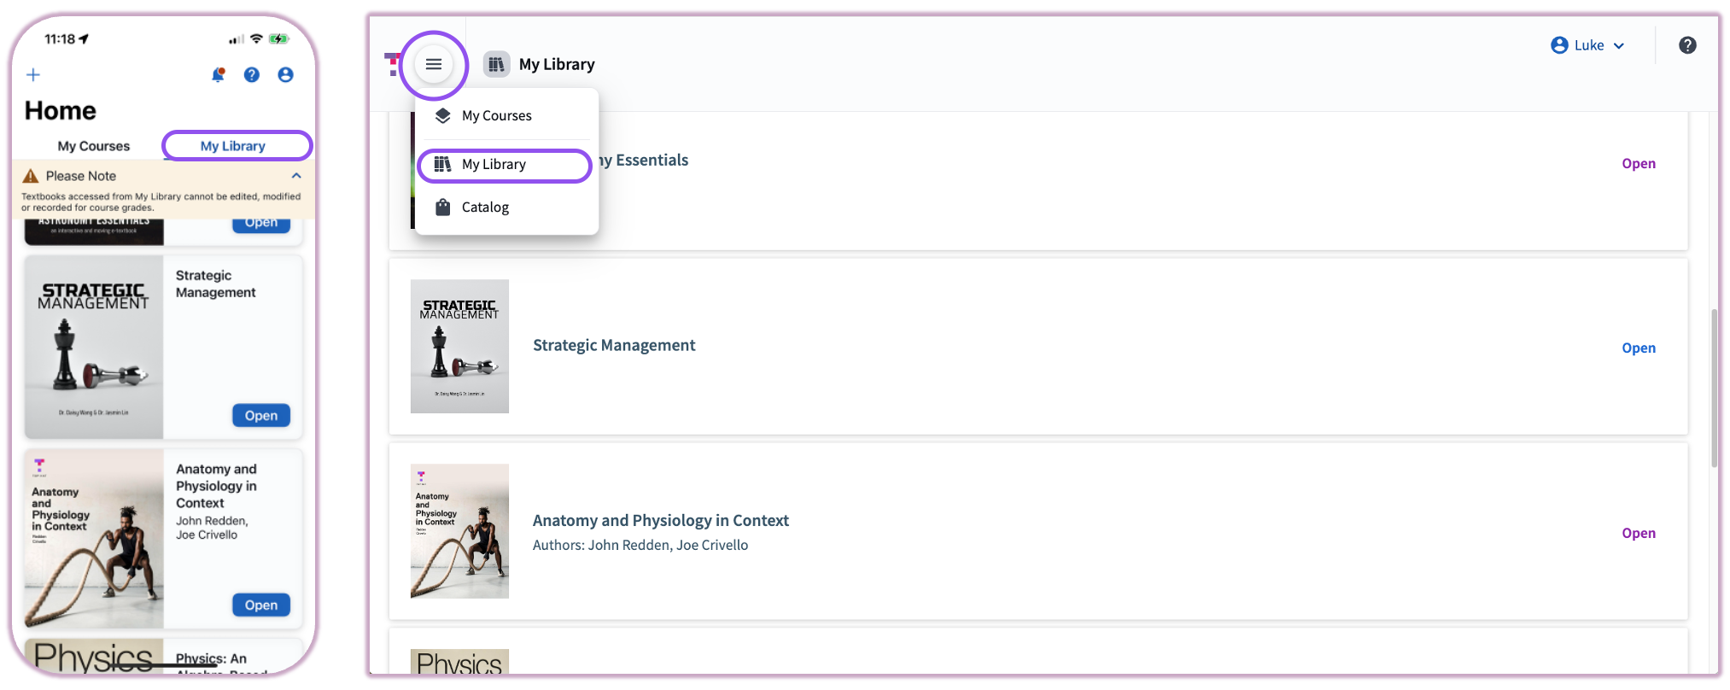1730x690 pixels.
Task: Select the My Library tab on mobile
Action: 237,145
